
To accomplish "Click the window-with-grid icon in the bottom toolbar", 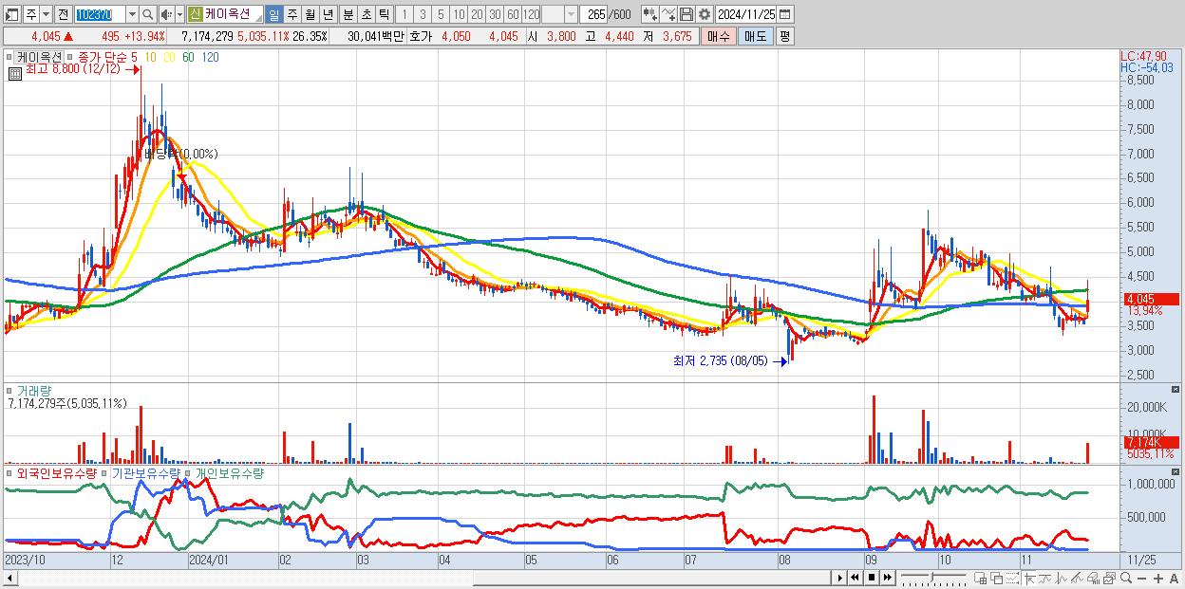I will tap(981, 578).
